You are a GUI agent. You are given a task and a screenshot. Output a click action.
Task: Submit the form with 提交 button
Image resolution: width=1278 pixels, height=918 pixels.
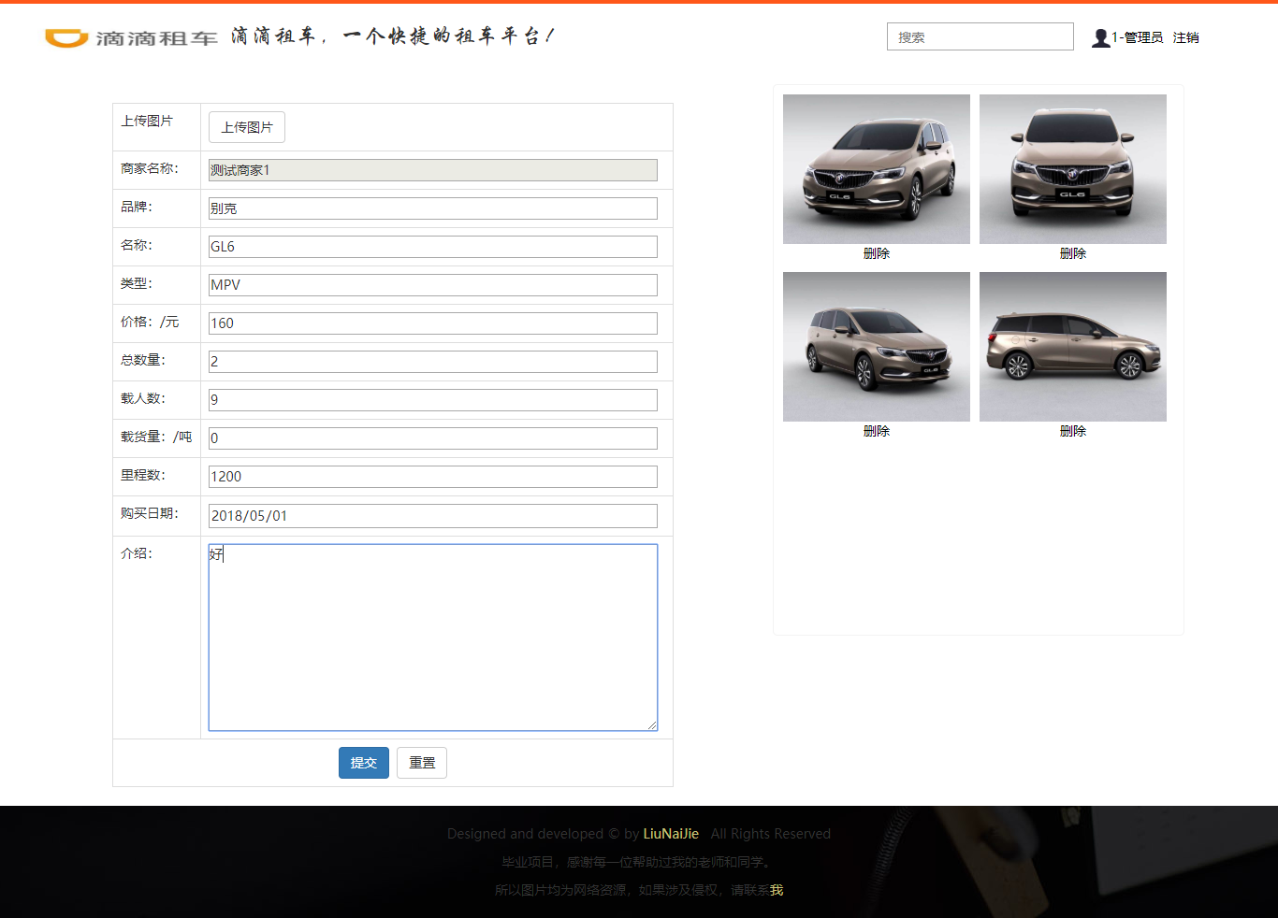tap(364, 763)
